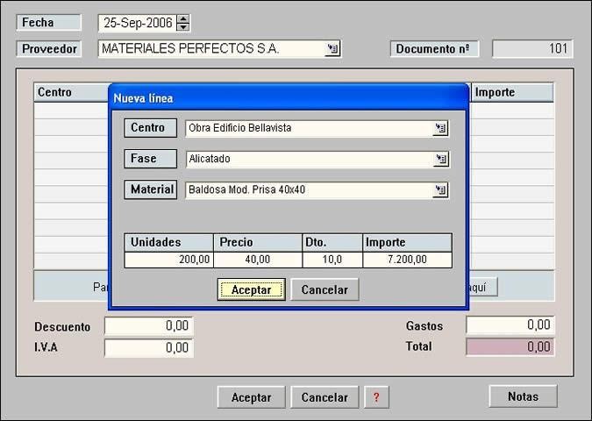Click the I.V.A input field
Image resolution: width=592 pixels, height=421 pixels.
point(148,348)
